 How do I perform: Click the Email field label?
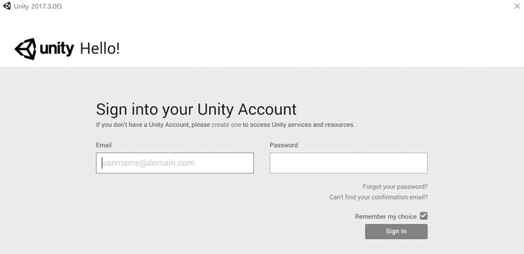click(x=104, y=145)
